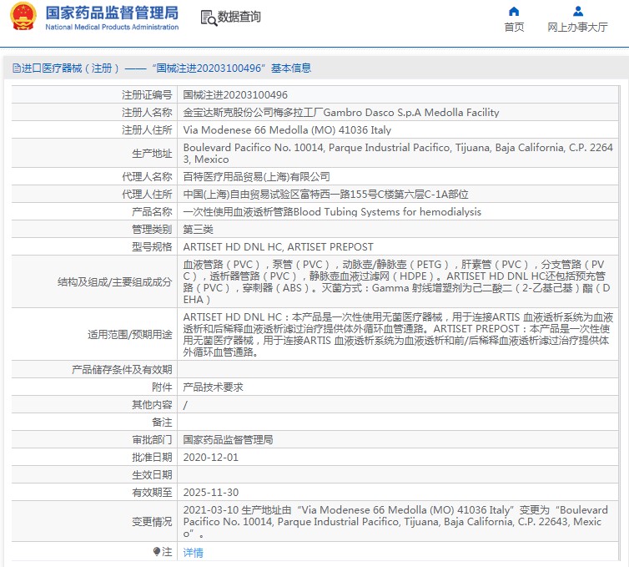Screen dimensions: 629x567
Task: Select model ARTISET HD DNL HC, ARTISET PREPOST
Action: click(278, 247)
